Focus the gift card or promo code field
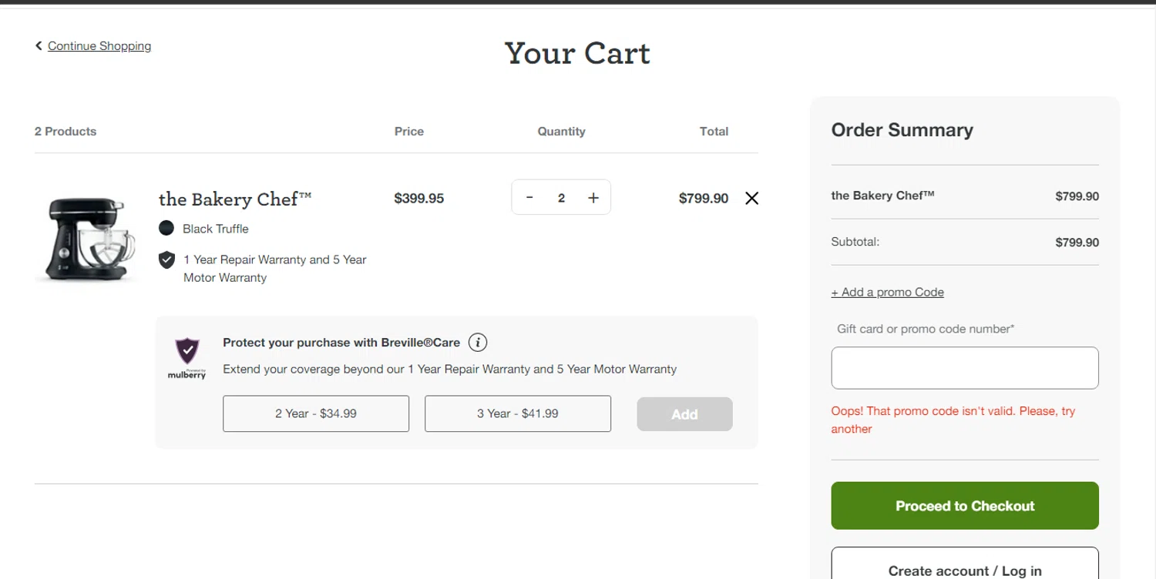The width and height of the screenshot is (1156, 579). click(x=965, y=368)
